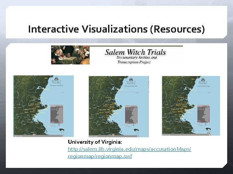233x174 pixels.
Task: Click the timeline slider handle in left map
Action: pyautogui.click(x=34, y=135)
